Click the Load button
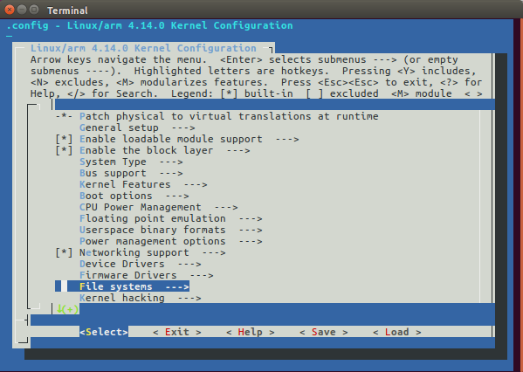 point(397,332)
